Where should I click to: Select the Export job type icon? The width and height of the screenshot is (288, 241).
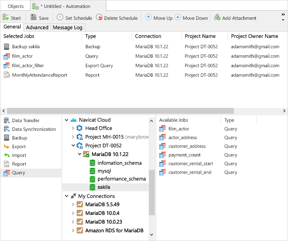click(x=6, y=147)
